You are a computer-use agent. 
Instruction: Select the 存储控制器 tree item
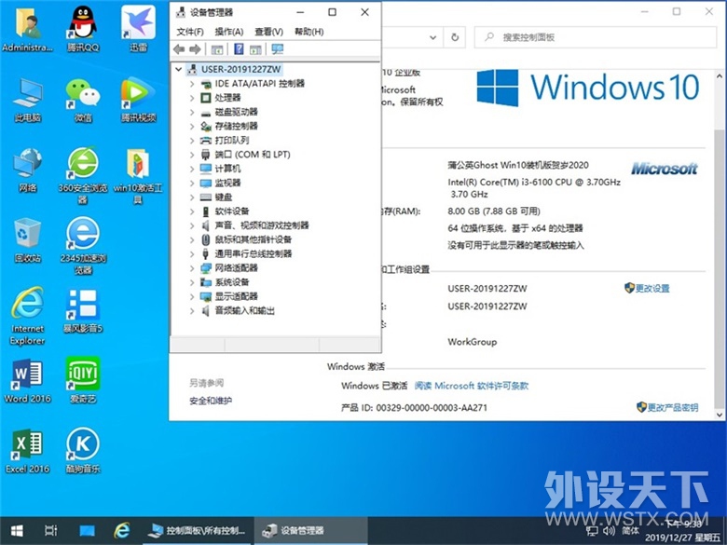[x=236, y=126]
